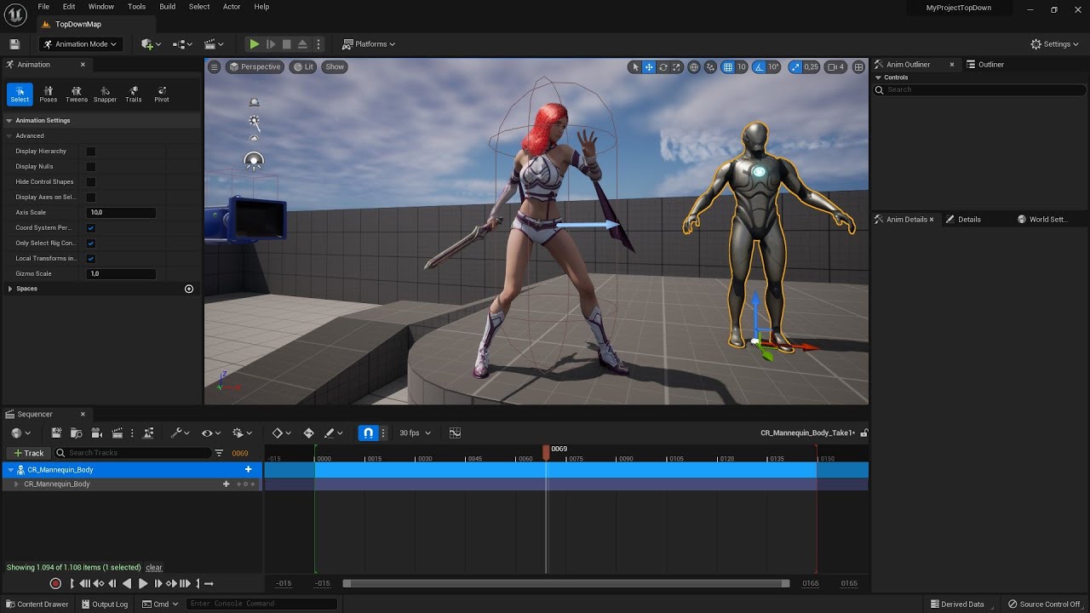Play the sequence in reverse

click(128, 583)
